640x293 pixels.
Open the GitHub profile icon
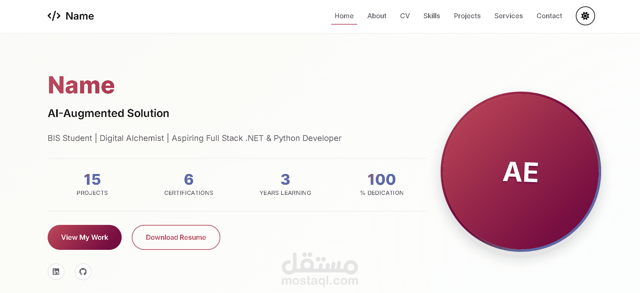pos(83,272)
